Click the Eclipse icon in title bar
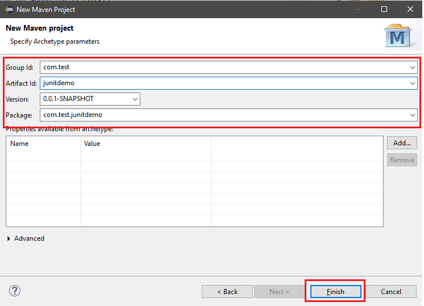The image size is (424, 306). pyautogui.click(x=9, y=9)
